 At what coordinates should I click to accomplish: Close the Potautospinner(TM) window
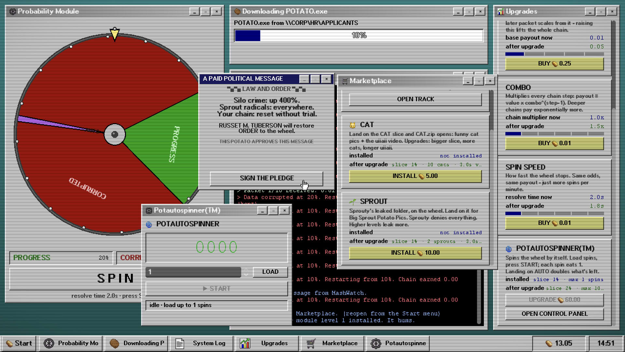point(284,211)
